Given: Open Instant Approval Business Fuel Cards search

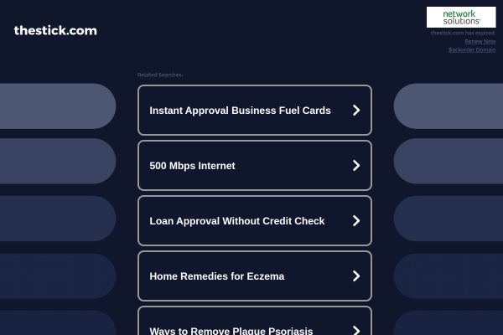Looking at the screenshot, I should pyautogui.click(x=255, y=110).
